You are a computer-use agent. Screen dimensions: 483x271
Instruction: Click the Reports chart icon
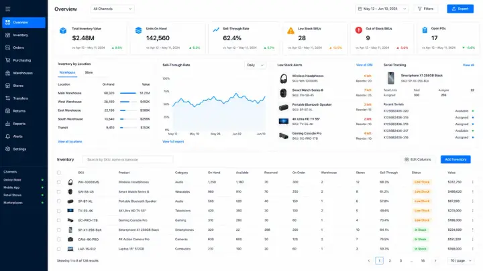(7, 124)
